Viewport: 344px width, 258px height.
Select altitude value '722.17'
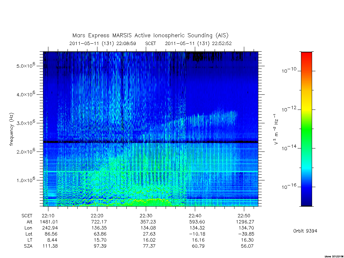99,222
